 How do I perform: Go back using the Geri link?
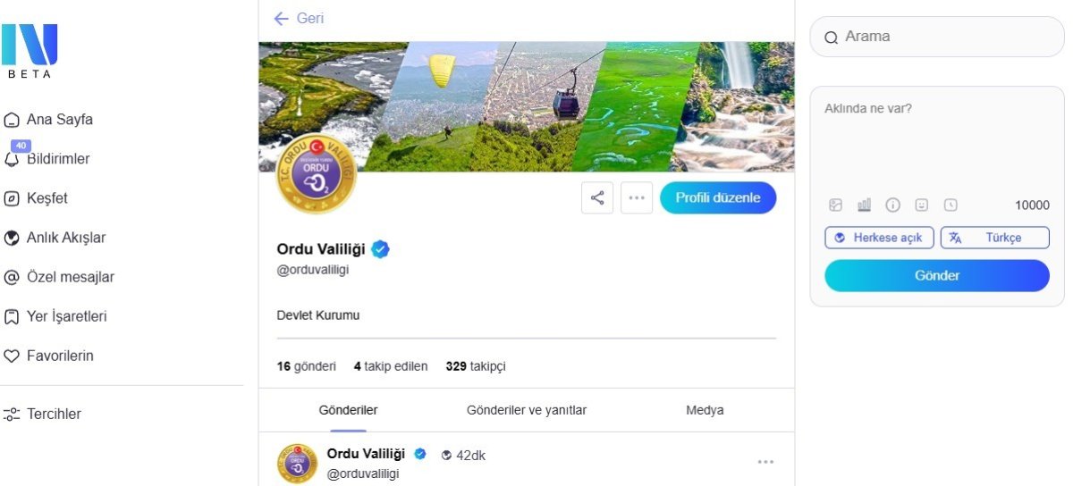coord(300,18)
